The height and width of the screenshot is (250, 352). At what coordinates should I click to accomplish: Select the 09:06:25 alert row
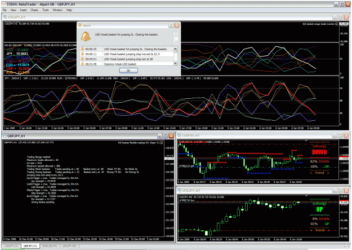tap(127, 49)
